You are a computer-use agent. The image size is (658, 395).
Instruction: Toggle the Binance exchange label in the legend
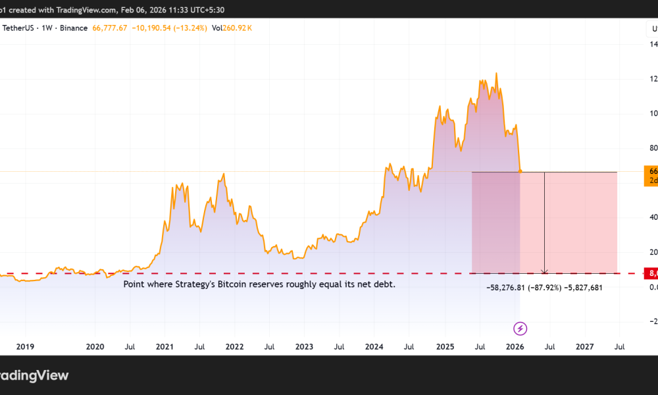point(72,28)
